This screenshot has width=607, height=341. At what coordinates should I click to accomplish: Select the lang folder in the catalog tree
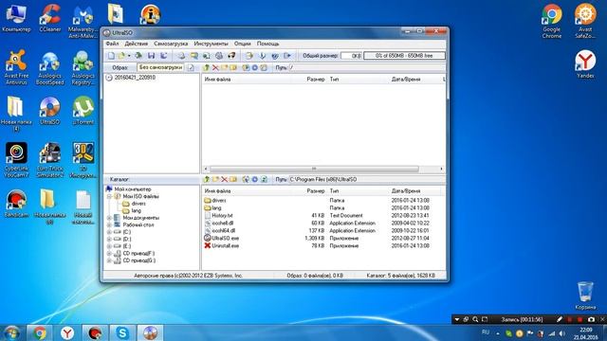(x=136, y=210)
